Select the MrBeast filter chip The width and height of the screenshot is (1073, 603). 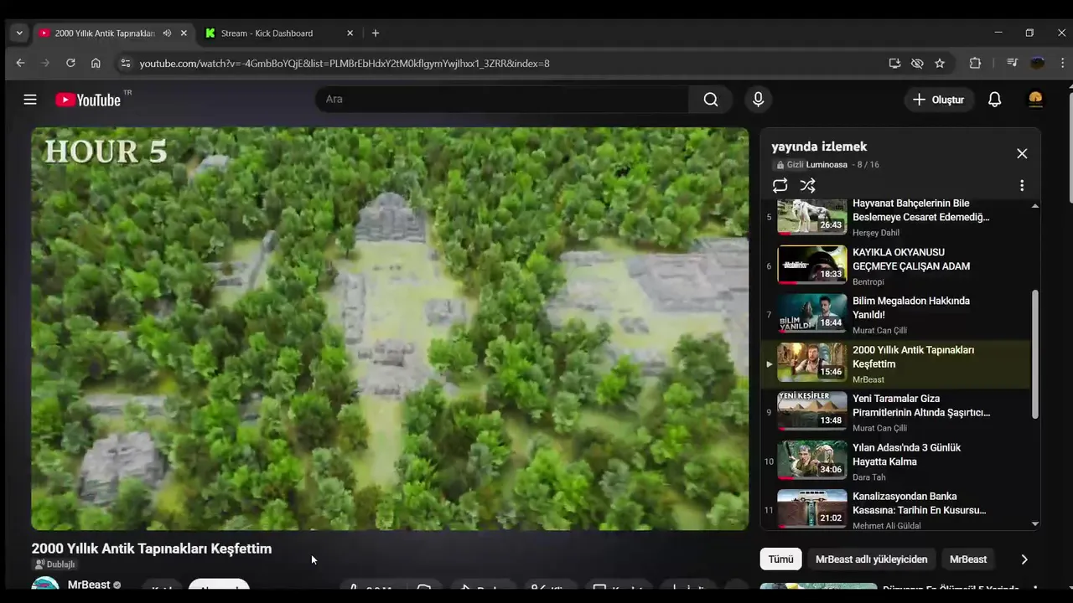pos(968,559)
